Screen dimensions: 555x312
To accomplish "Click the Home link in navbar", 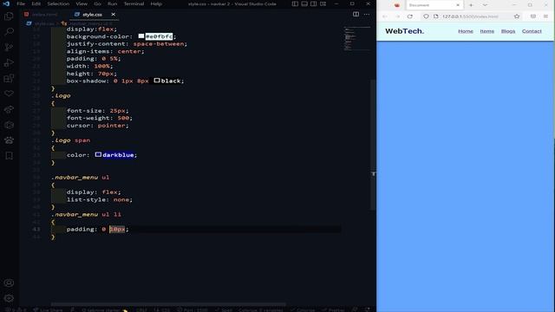I will [x=466, y=31].
